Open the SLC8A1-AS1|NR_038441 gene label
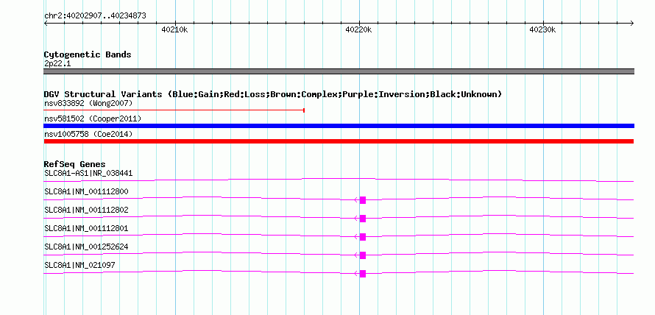 coord(88,173)
